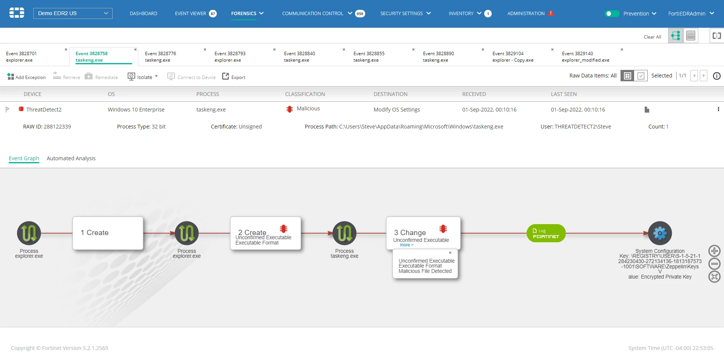Viewport: 724px width, 353px height.
Task: Click the bug icon in 2 Create box
Action: click(284, 229)
